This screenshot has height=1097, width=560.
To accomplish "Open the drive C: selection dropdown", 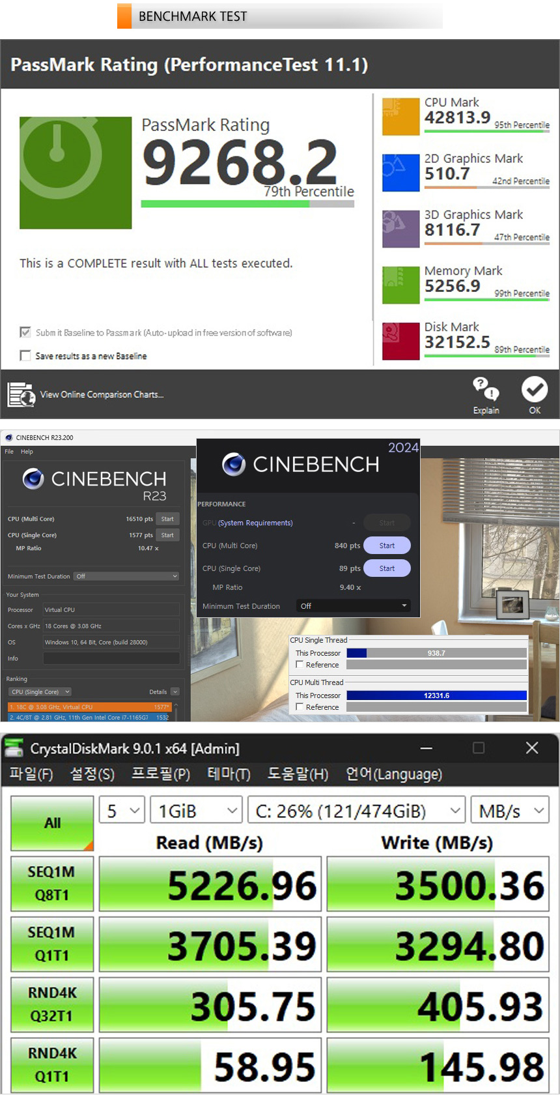I will pos(356,811).
